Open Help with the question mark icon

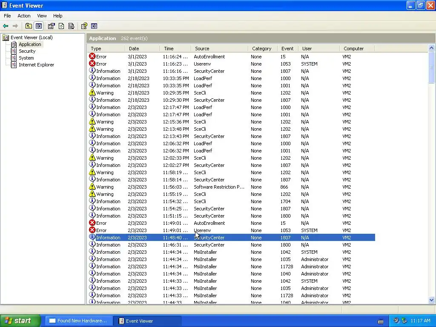click(x=84, y=26)
